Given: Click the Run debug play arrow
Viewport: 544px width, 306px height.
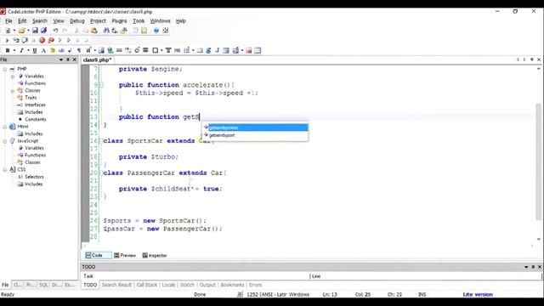Looking at the screenshot, I should coord(7,40).
